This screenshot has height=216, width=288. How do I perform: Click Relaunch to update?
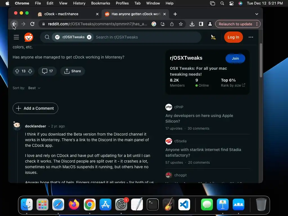point(235,24)
